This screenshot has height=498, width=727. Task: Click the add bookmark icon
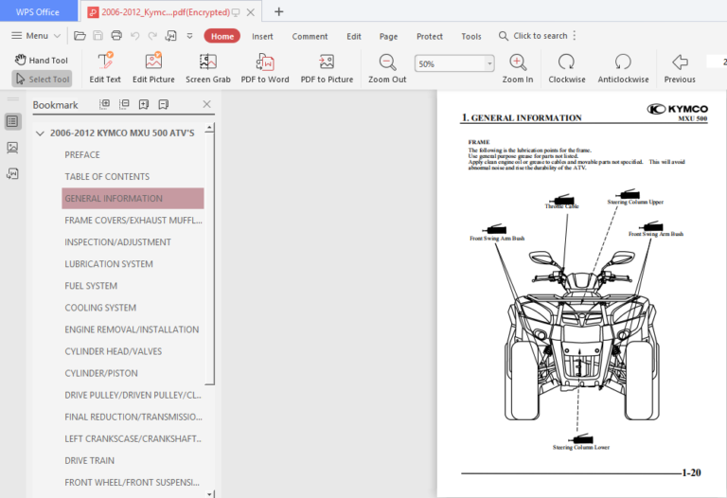(x=144, y=104)
